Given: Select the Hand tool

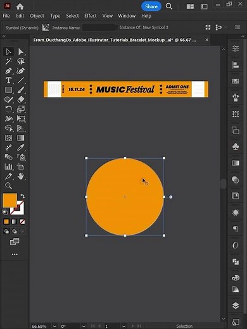Looking at the screenshot, I should pos(21,176).
